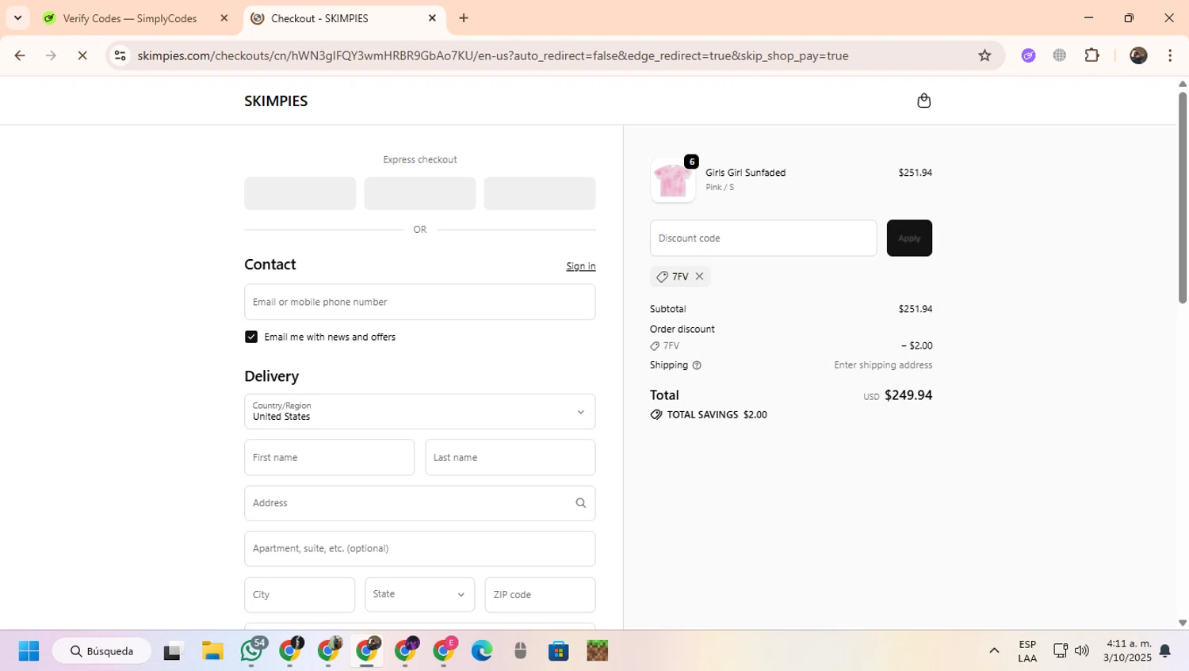Bookmark this page with the star icon
Image resolution: width=1189 pixels, height=671 pixels.
coord(984,55)
